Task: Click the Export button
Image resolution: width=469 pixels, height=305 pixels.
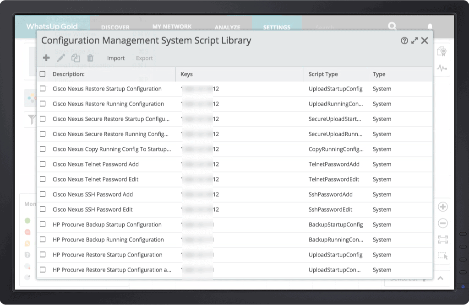Action: pos(144,58)
